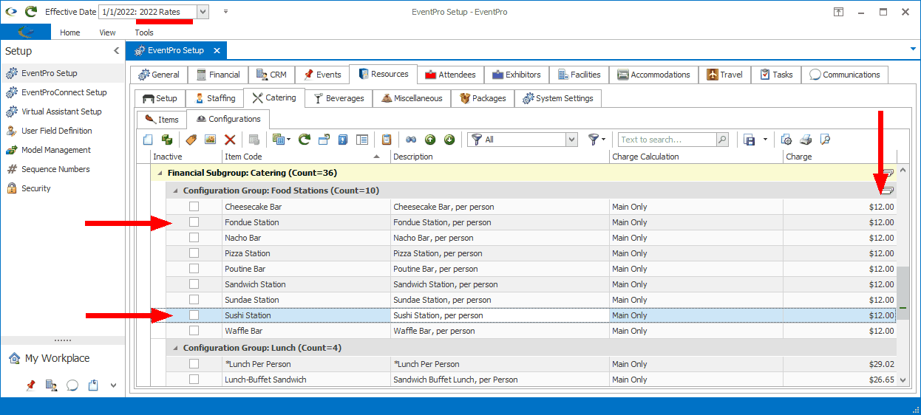Open the Effective Date dropdown
The image size is (921, 415).
203,12
